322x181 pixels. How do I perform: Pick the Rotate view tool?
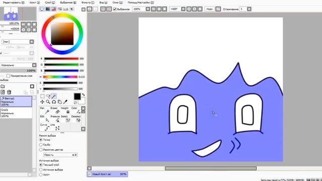(x=54, y=102)
